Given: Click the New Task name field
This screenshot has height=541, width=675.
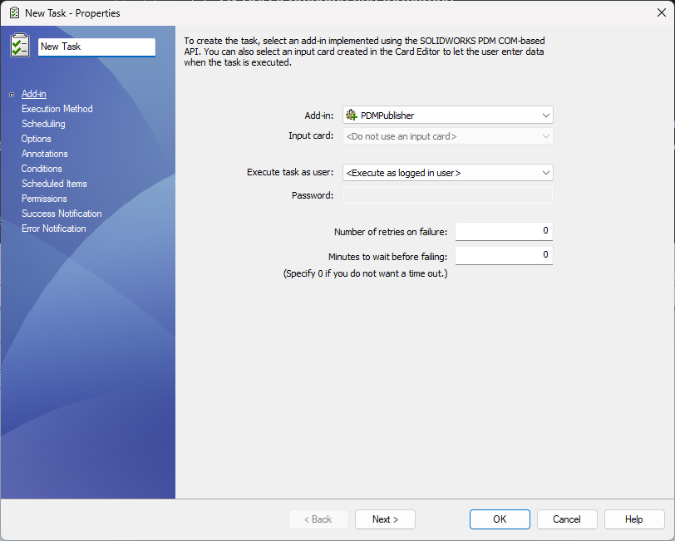Looking at the screenshot, I should coord(96,47).
